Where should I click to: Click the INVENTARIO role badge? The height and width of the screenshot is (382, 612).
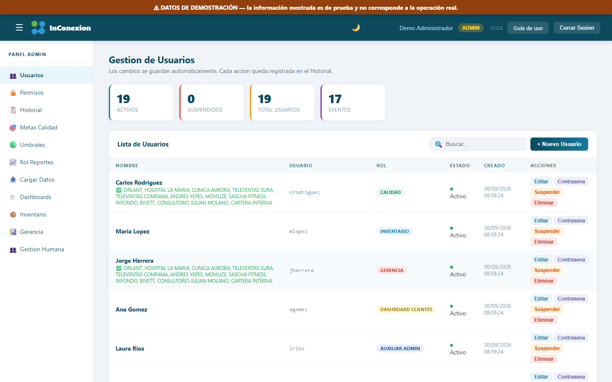tap(394, 231)
